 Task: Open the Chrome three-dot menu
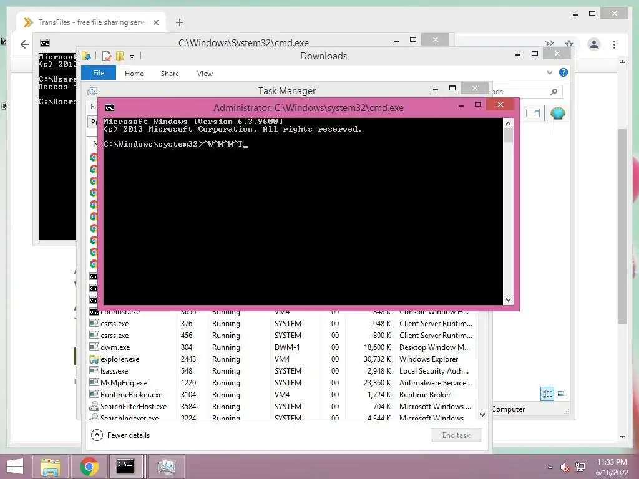(614, 44)
